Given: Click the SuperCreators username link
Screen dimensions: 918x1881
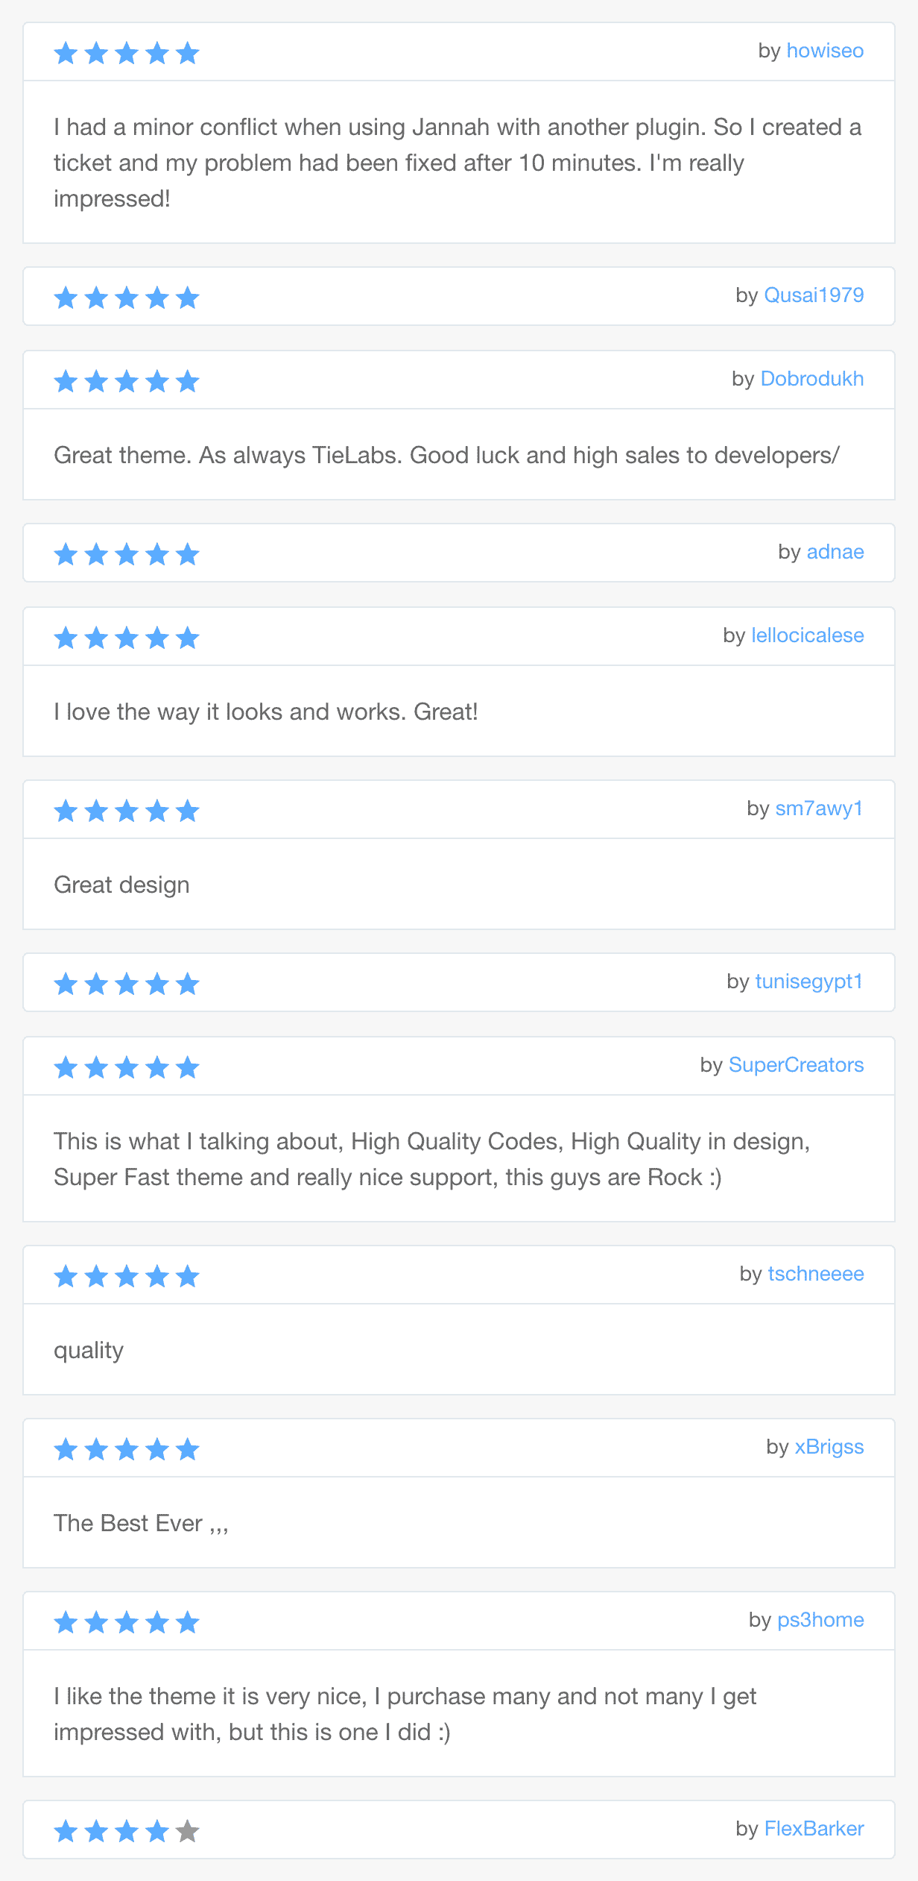Looking at the screenshot, I should [796, 1065].
